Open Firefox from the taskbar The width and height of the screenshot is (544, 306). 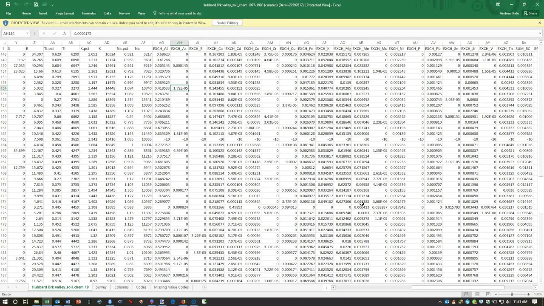183,302
